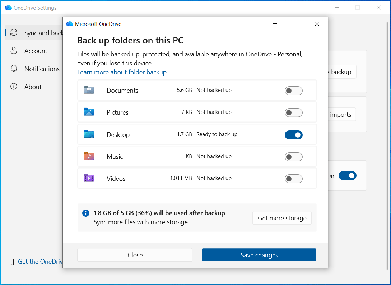391x285 pixels.
Task: Click the About info circle icon
Action: 14,87
